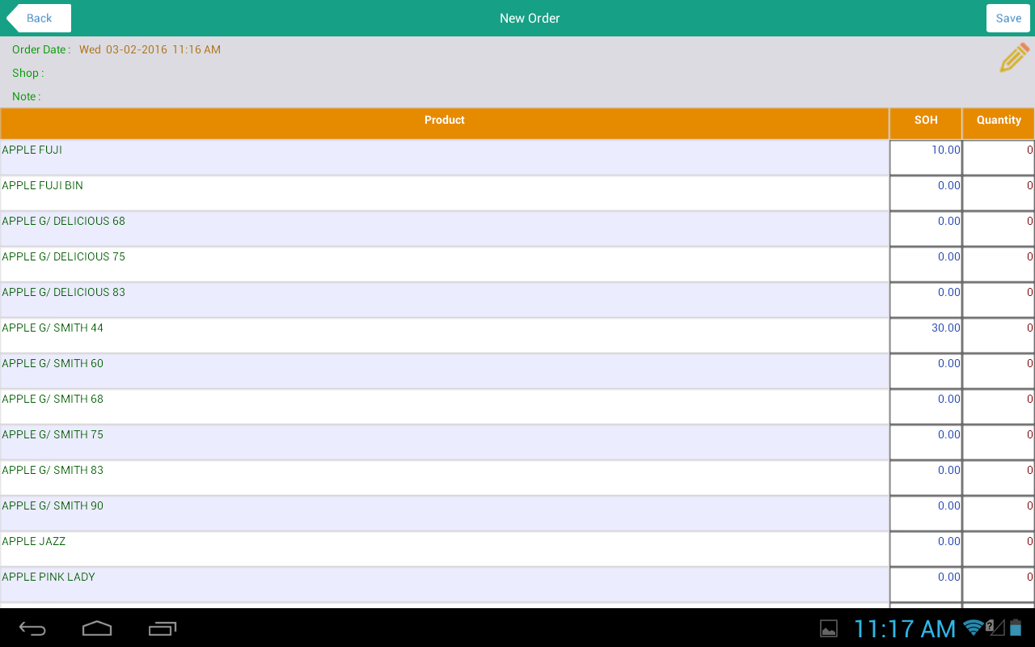
Task: Open the picture notification icon
Action: pos(829,628)
